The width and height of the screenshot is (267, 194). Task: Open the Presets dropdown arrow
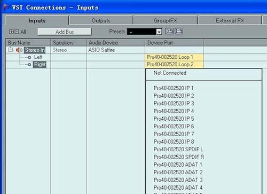(x=159, y=32)
